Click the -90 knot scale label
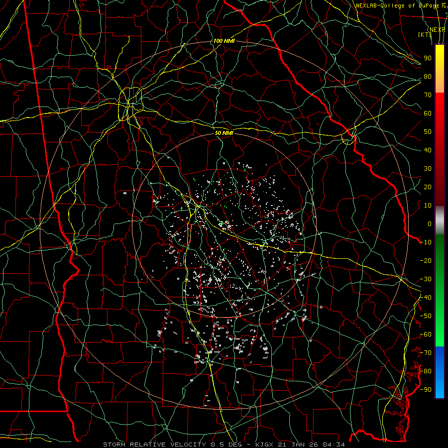The width and height of the screenshot is (448, 448). click(x=426, y=390)
